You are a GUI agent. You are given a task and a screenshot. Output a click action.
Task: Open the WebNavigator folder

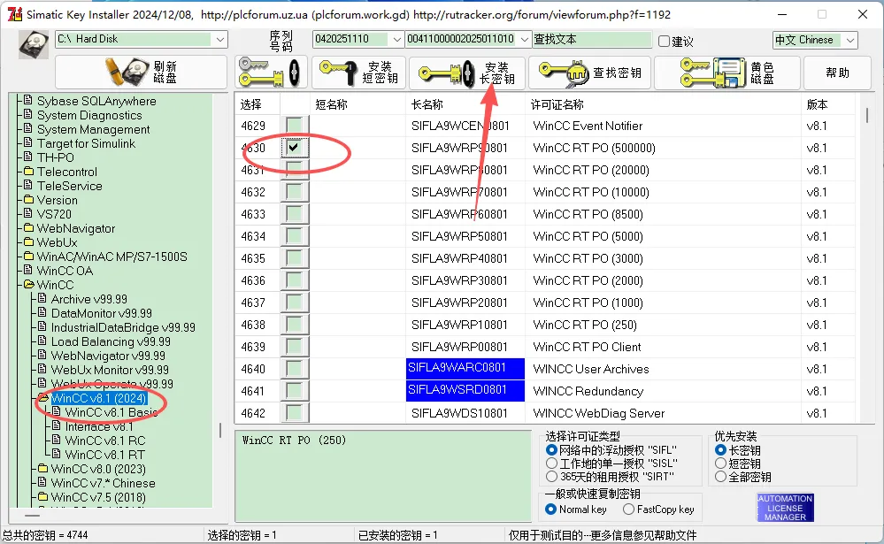point(76,228)
